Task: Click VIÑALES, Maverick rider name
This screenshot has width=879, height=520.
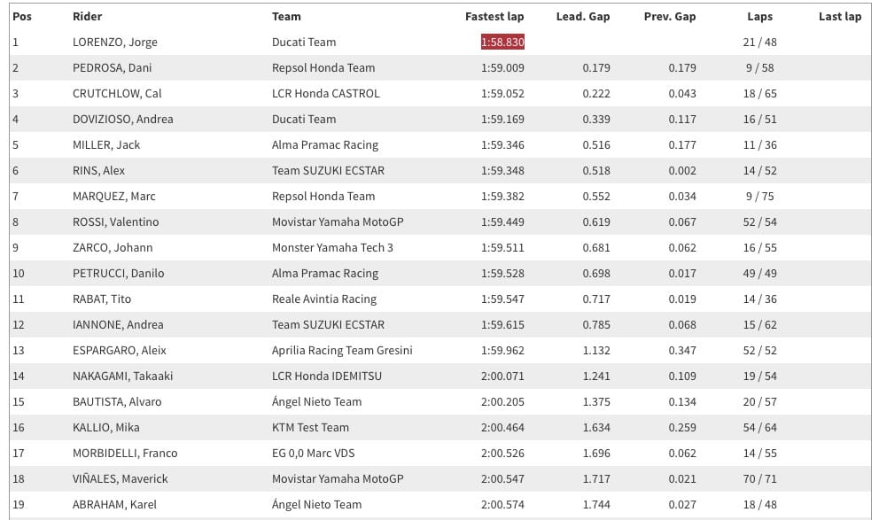Action: coord(120,479)
